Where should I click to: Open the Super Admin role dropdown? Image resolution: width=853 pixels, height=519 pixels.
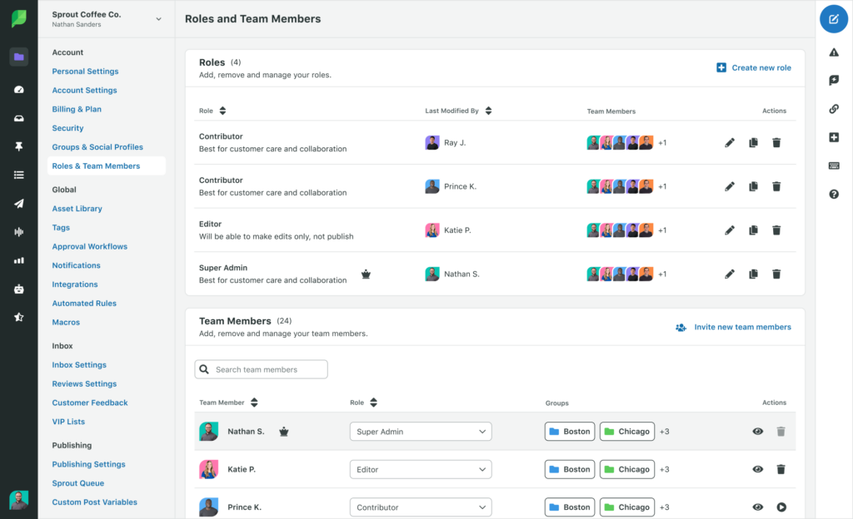(x=421, y=432)
